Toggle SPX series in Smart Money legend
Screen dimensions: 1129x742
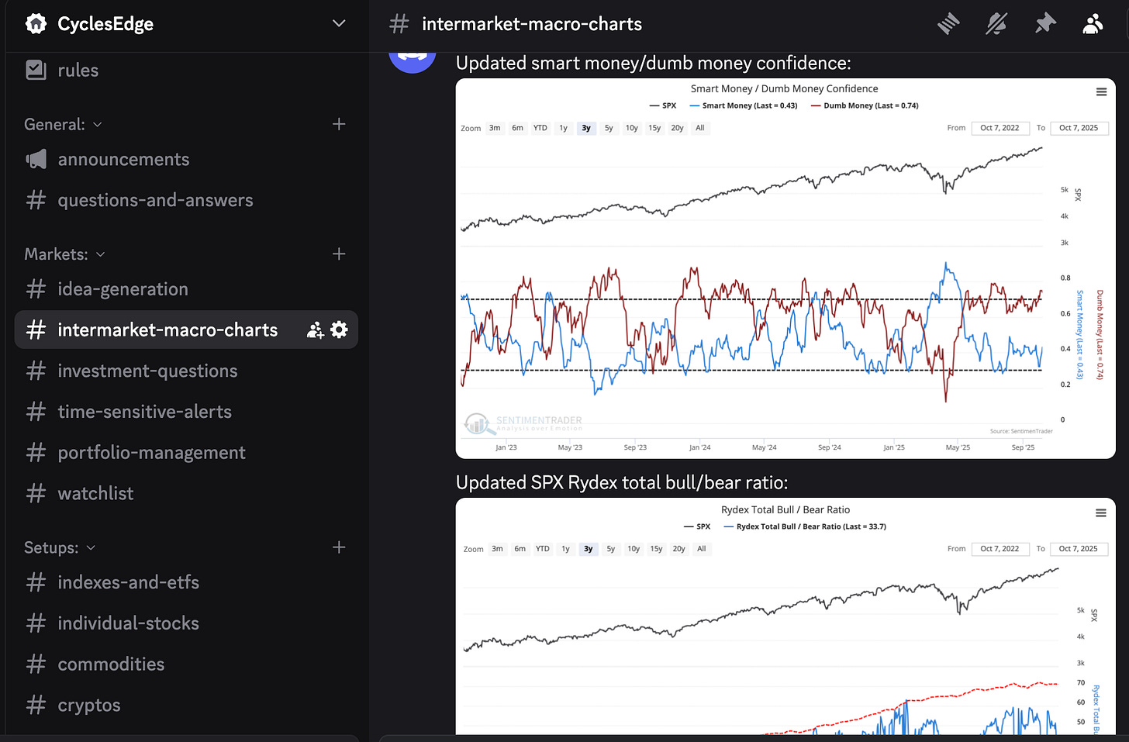coord(663,105)
